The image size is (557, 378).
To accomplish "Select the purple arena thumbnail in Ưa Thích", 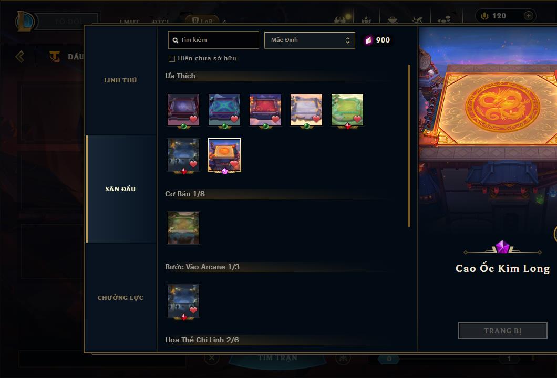I will [x=183, y=110].
